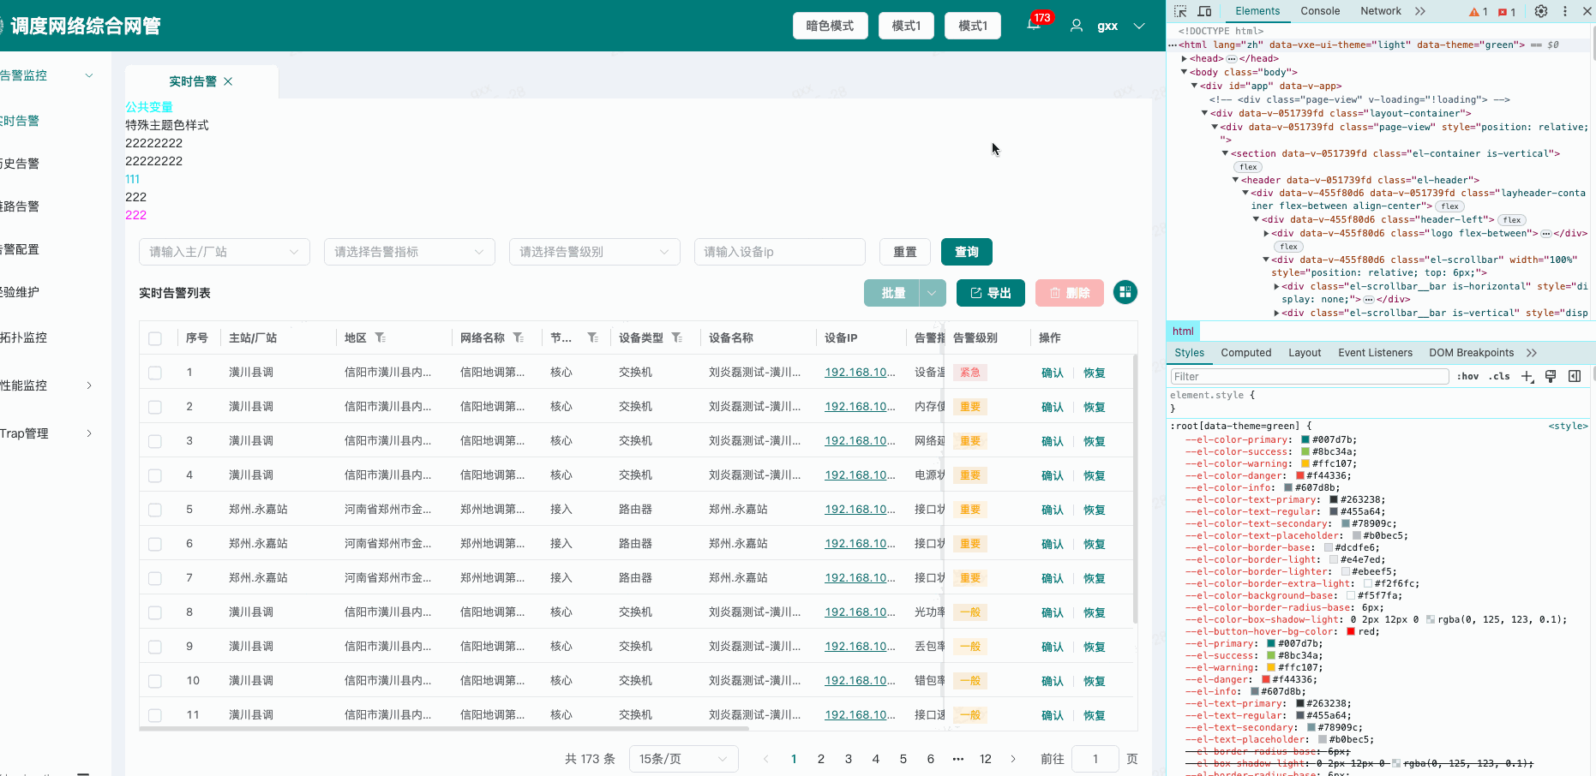Image resolution: width=1596 pixels, height=776 pixels.
Task: Click 确认 for row 1
Action: tap(1052, 373)
